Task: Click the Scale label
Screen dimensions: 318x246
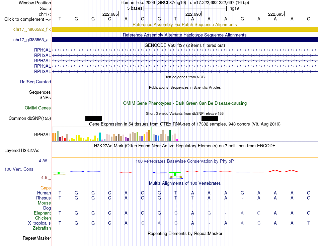Action: (x=45, y=8)
